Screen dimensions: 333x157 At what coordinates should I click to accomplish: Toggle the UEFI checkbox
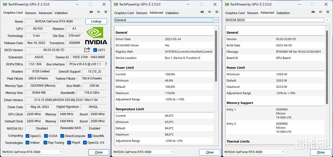pyautogui.click(x=95, y=50)
